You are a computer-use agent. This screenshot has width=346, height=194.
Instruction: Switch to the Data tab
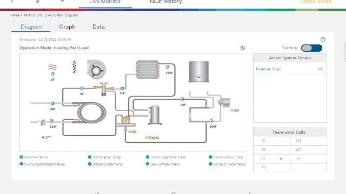point(98,27)
